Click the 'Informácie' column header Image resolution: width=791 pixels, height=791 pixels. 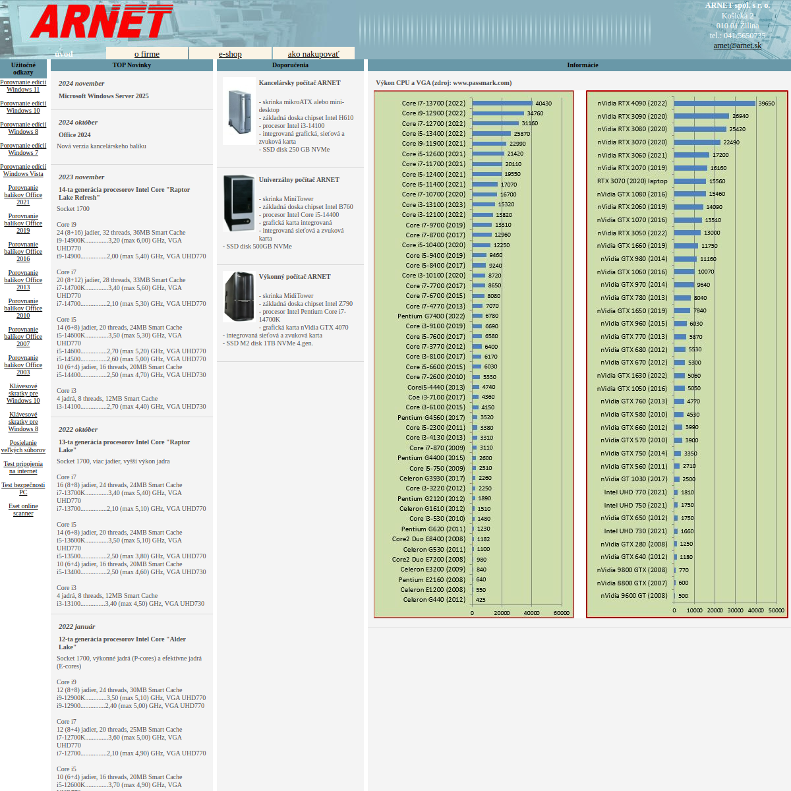tap(583, 65)
